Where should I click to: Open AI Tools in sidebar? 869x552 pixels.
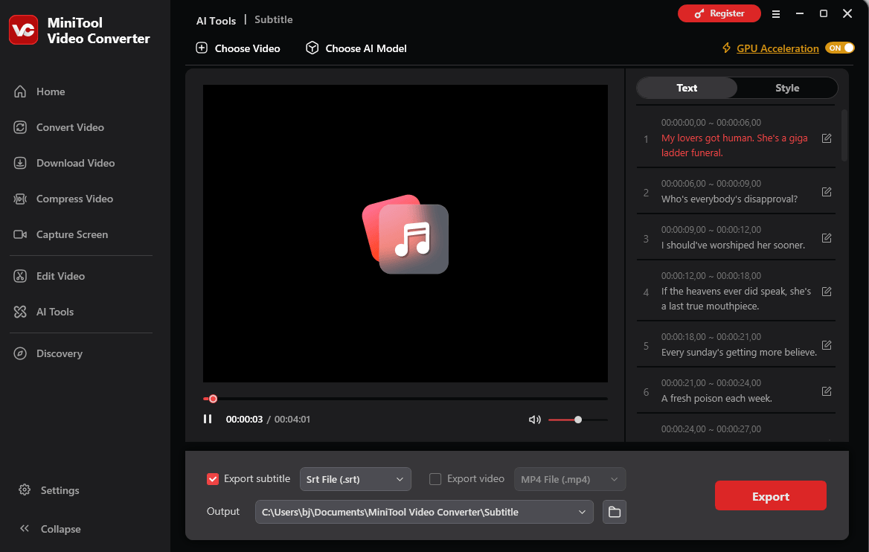(x=43, y=312)
